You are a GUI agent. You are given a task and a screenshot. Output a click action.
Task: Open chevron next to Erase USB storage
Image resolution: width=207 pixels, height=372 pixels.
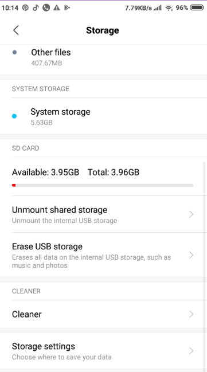(x=191, y=255)
